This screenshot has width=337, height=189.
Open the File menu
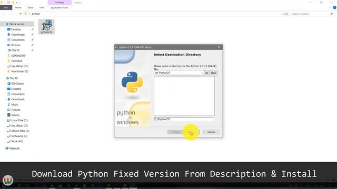6,7
